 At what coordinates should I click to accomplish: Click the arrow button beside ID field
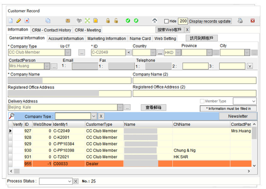(129, 52)
